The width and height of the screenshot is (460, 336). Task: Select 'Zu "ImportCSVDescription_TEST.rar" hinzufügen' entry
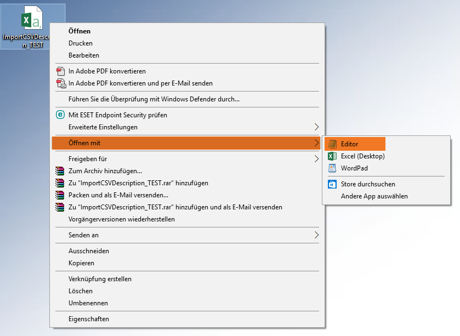pyautogui.click(x=188, y=183)
